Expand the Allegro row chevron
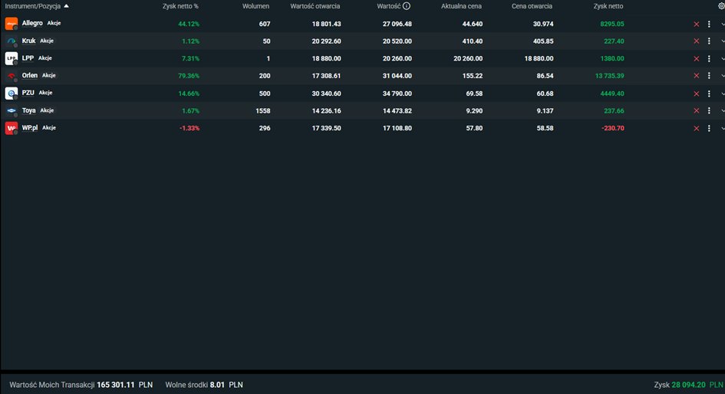Screen dimensions: 725x394 (723, 24)
